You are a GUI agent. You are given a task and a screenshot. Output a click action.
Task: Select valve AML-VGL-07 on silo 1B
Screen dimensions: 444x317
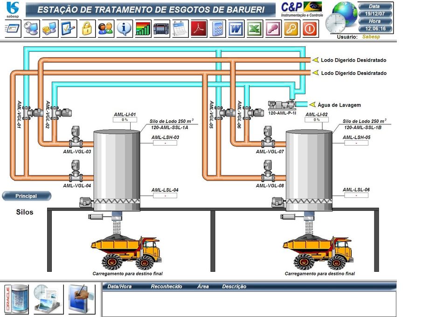coord(268,138)
